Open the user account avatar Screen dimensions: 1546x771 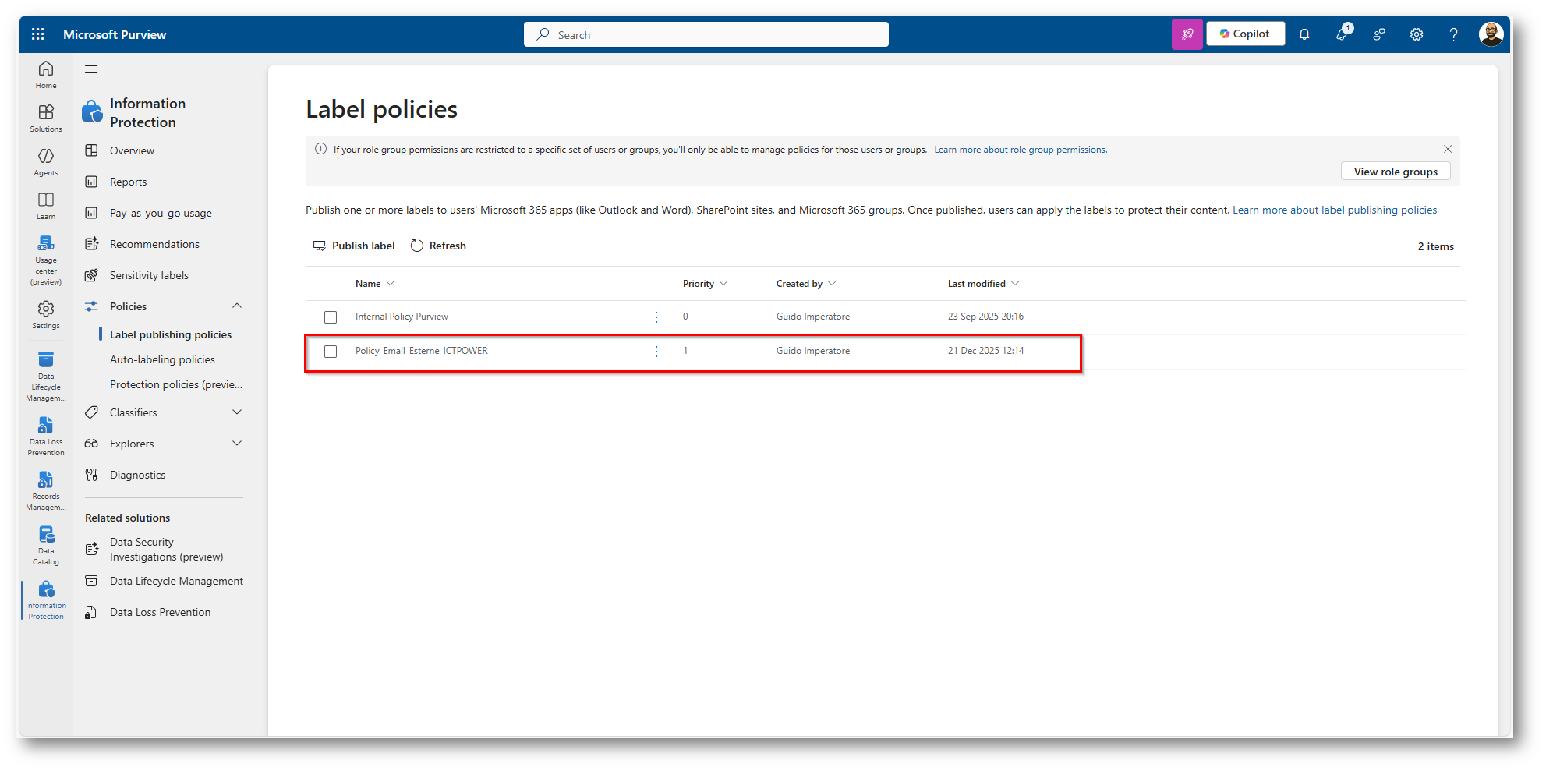1491,34
